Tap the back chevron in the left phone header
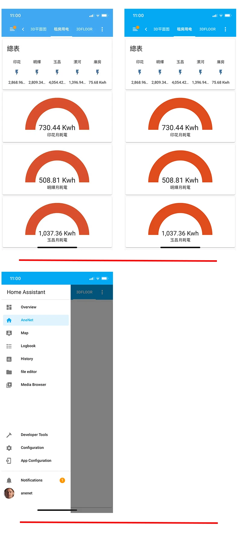This screenshot has width=238, height=535. [x=23, y=29]
